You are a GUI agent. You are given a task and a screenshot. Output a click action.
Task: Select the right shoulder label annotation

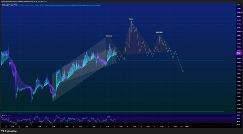159,32
